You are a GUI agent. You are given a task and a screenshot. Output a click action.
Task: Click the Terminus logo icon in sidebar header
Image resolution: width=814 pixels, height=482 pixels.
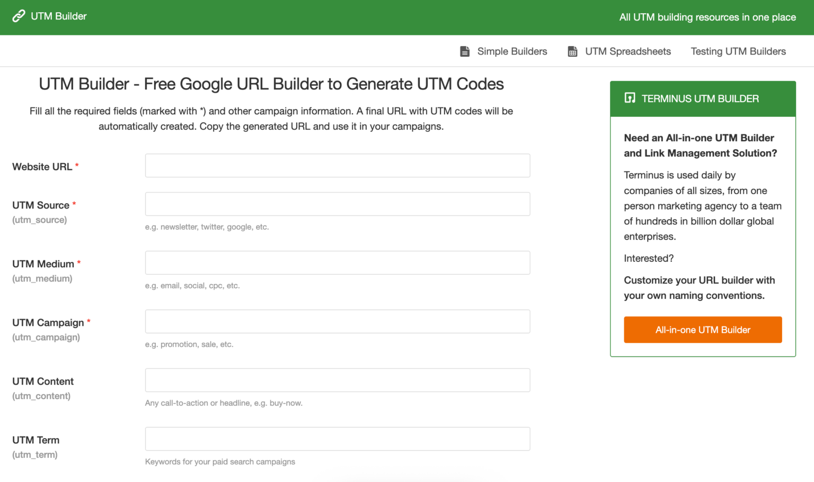(630, 98)
